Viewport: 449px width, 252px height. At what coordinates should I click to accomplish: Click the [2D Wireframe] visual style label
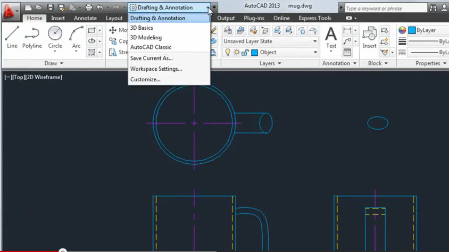point(44,77)
